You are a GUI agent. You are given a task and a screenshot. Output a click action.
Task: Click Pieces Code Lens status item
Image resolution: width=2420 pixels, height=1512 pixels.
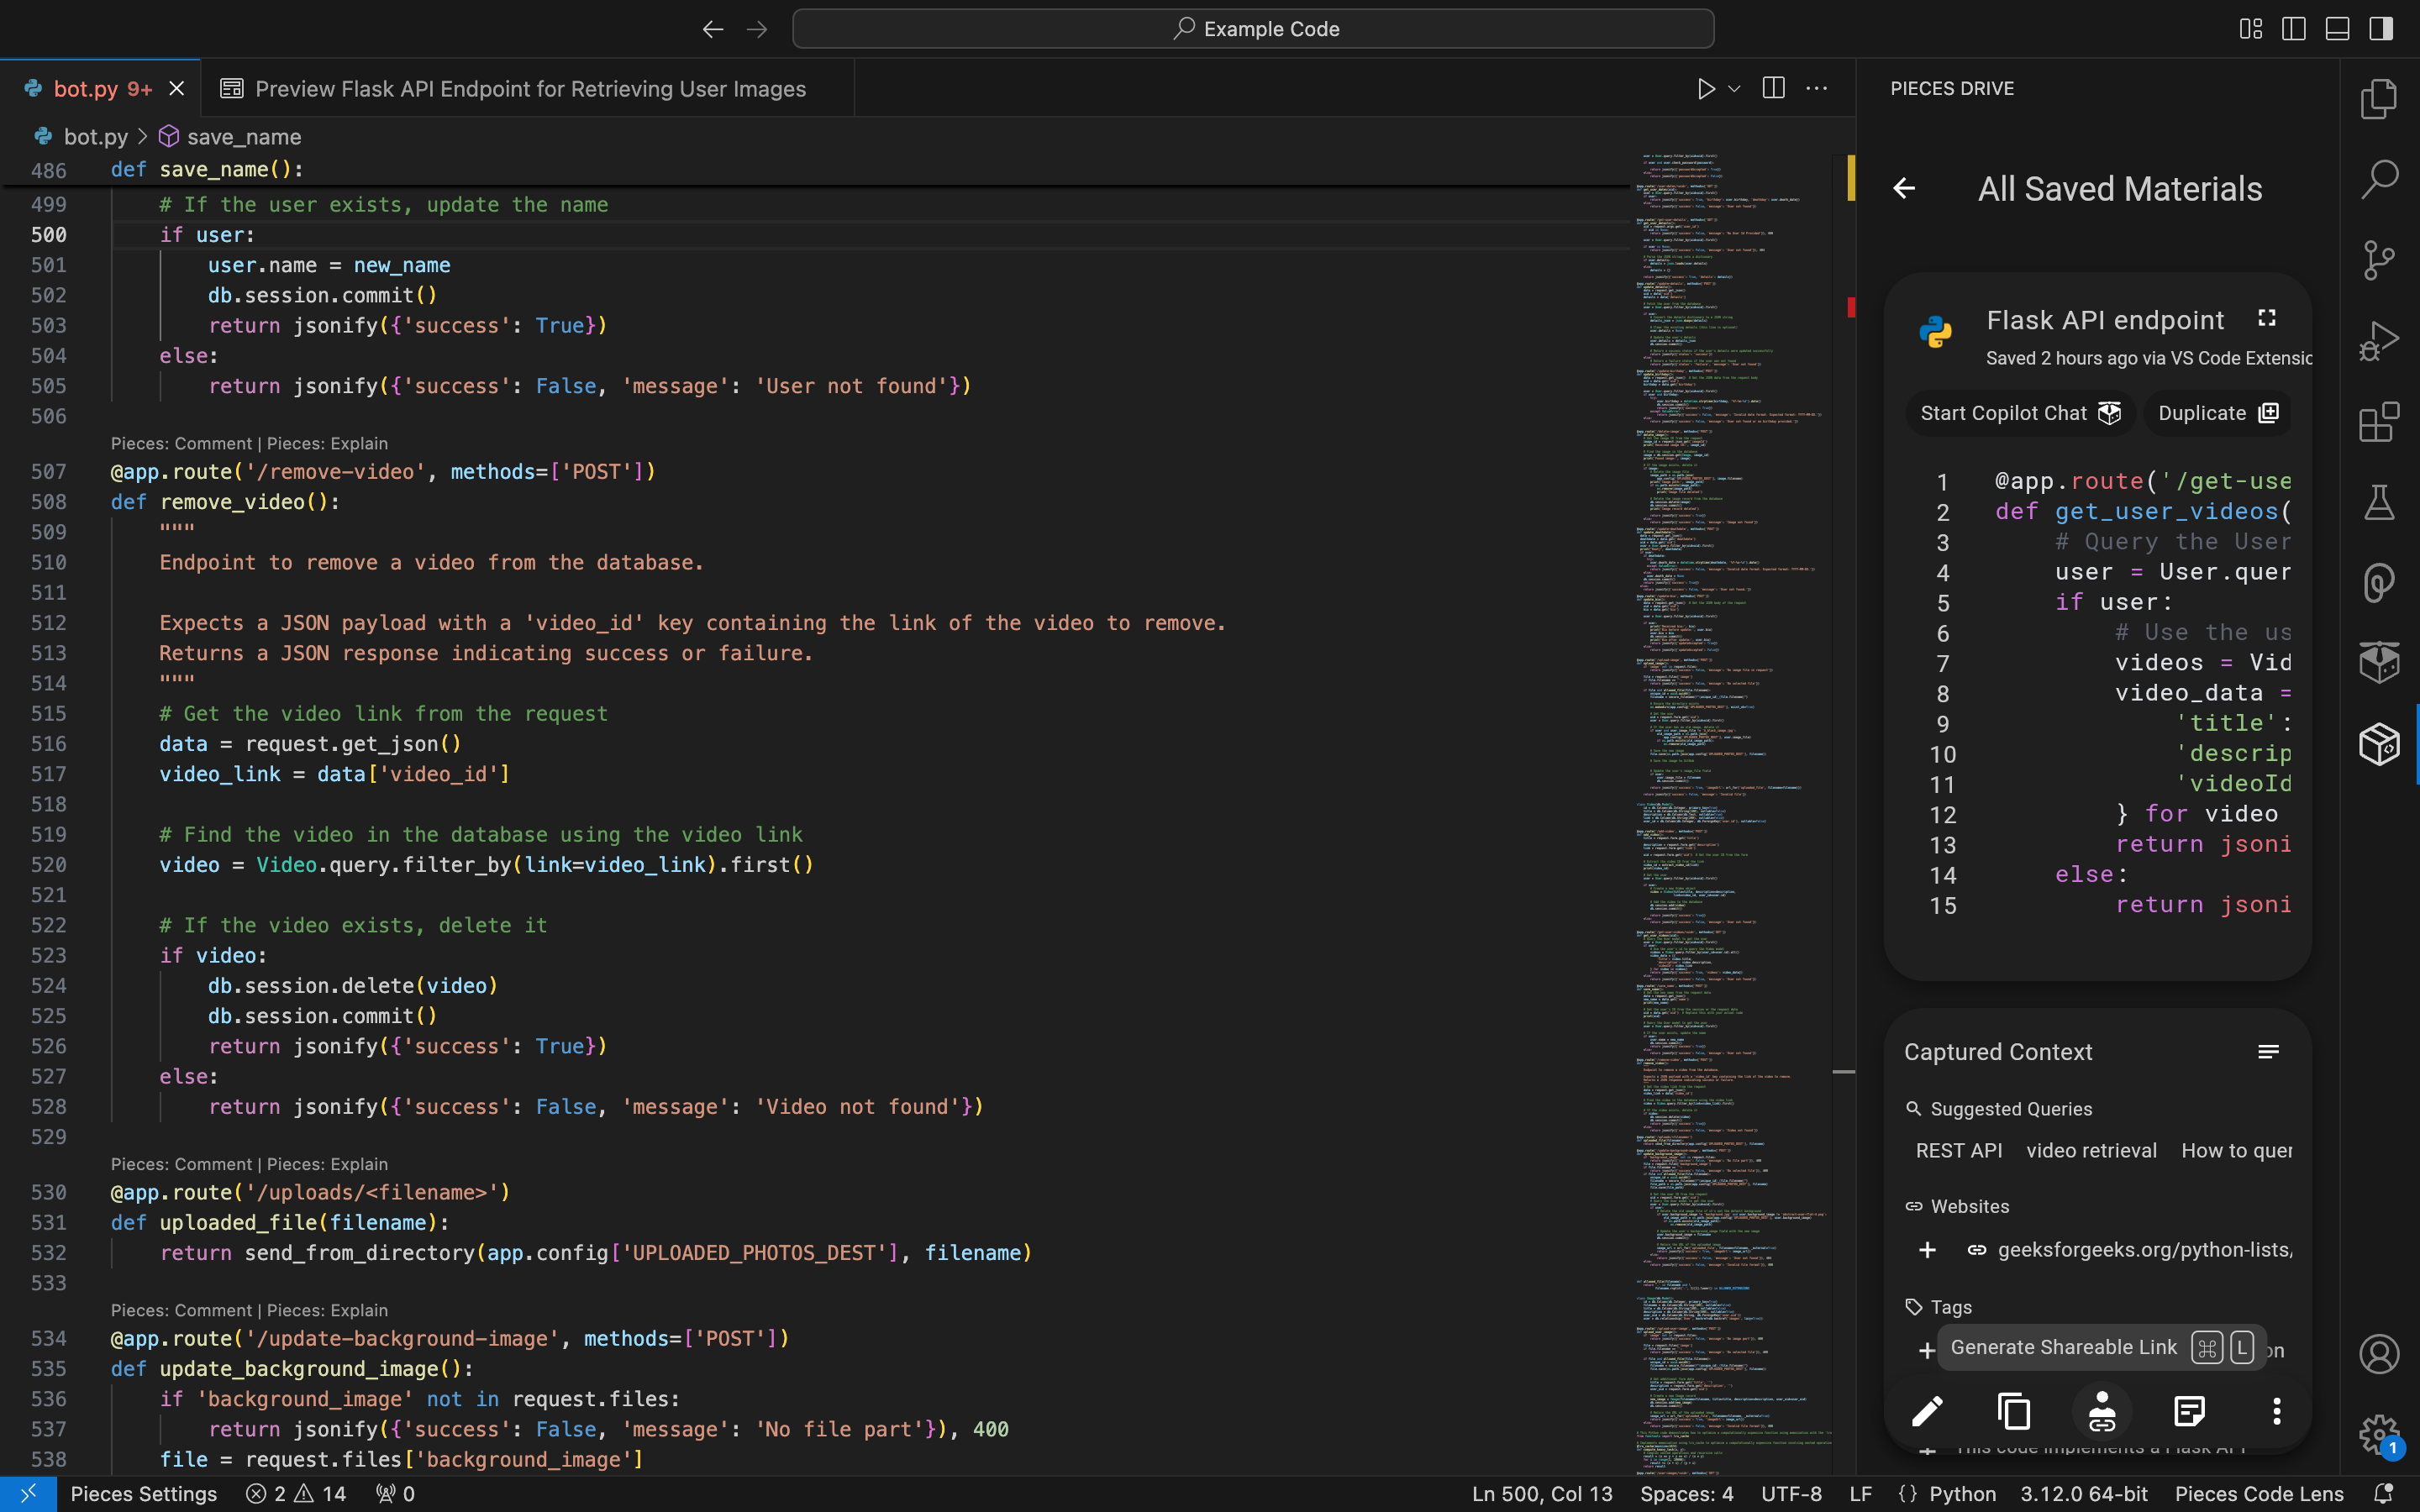click(x=2259, y=1494)
